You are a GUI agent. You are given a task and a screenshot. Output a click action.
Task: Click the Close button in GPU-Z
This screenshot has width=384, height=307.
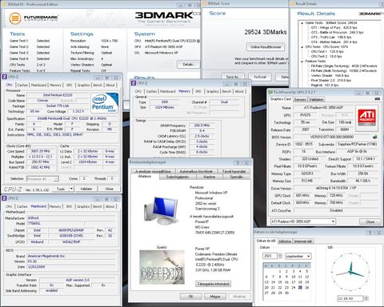tap(370, 221)
